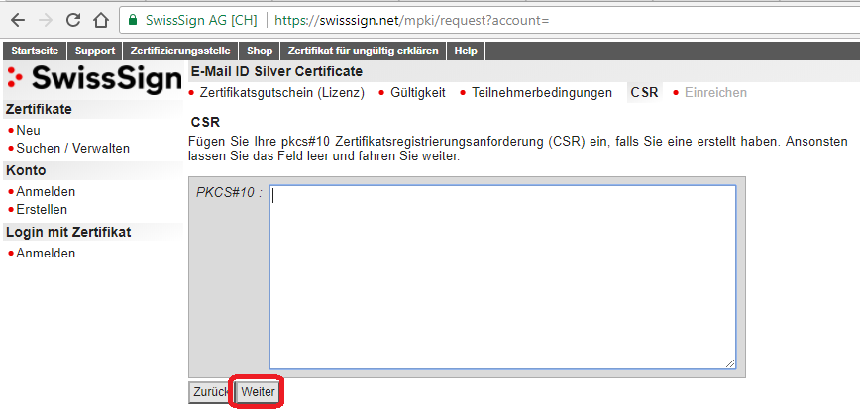Go to browser home page icon
Image resolution: width=860 pixels, height=412 pixels.
(x=100, y=20)
